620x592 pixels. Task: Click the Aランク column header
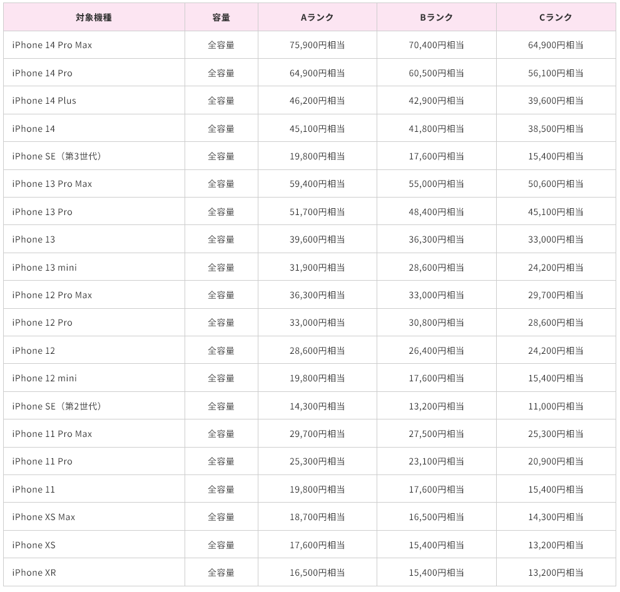coord(317,18)
